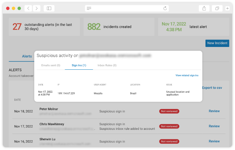Open the Inbox Rules (0) tab

tap(107, 66)
